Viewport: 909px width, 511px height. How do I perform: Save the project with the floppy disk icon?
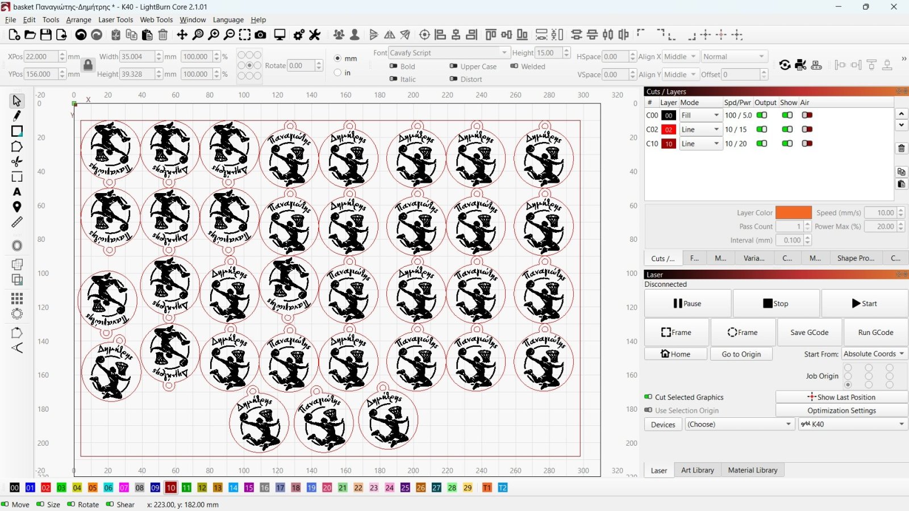(46, 35)
